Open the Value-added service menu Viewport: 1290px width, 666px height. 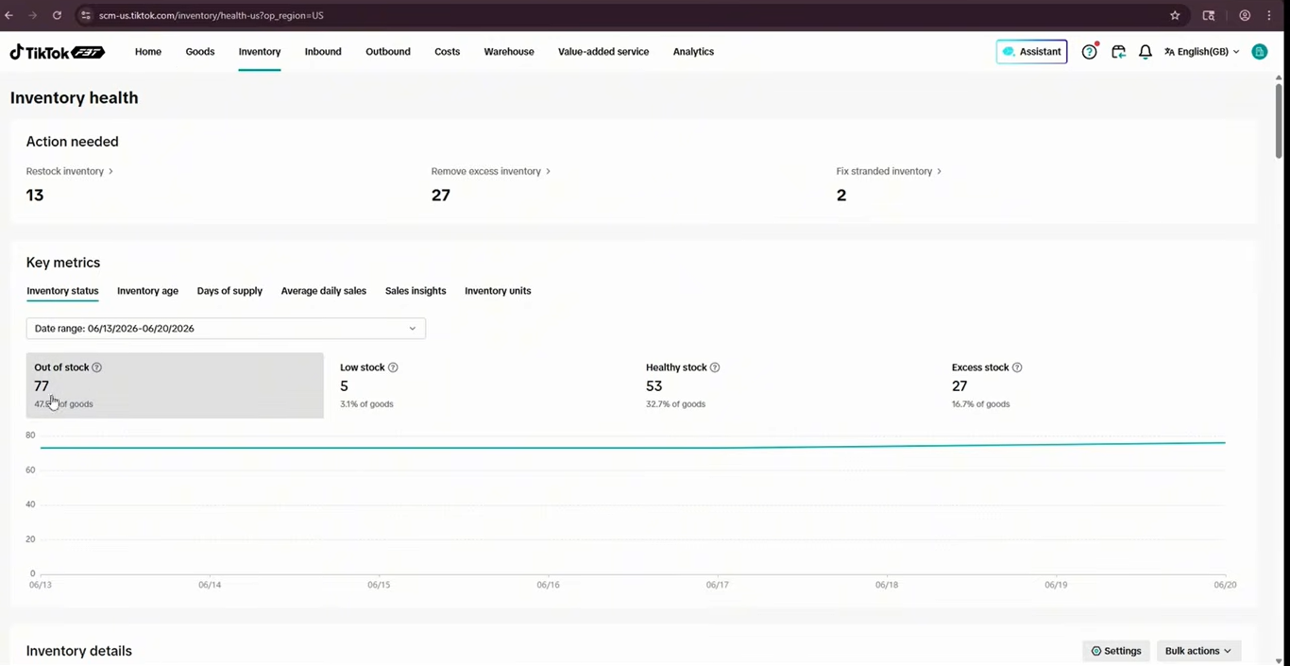[603, 52]
